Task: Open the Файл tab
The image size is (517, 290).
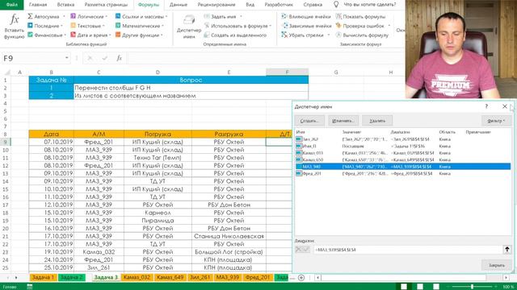Action: 11,5
